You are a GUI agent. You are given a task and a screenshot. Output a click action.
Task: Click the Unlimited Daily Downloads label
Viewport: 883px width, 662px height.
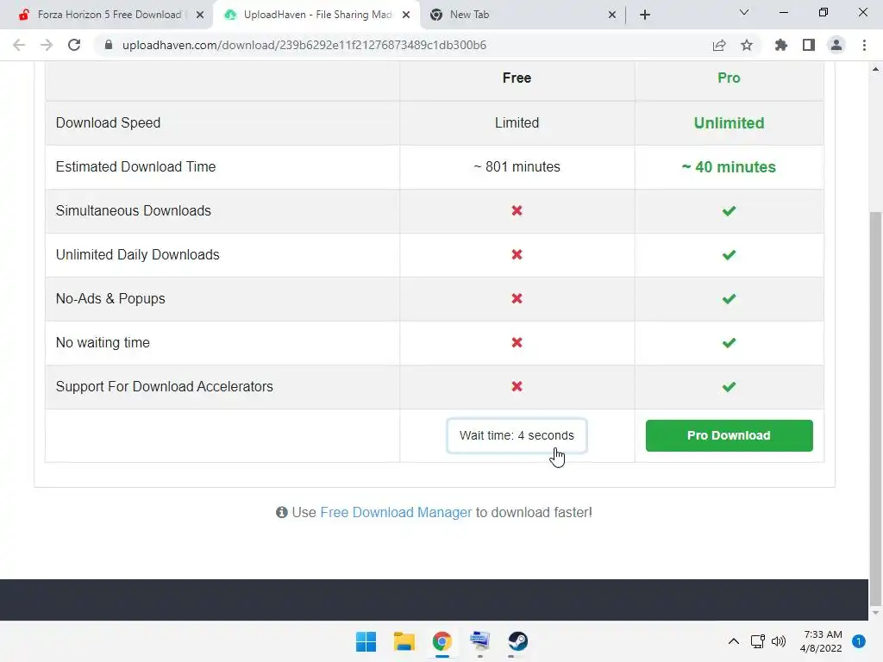coord(137,254)
